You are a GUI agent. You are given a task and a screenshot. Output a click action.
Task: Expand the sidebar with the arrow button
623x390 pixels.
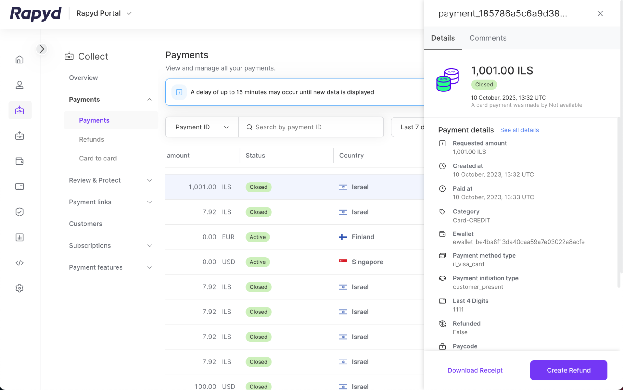(x=42, y=49)
